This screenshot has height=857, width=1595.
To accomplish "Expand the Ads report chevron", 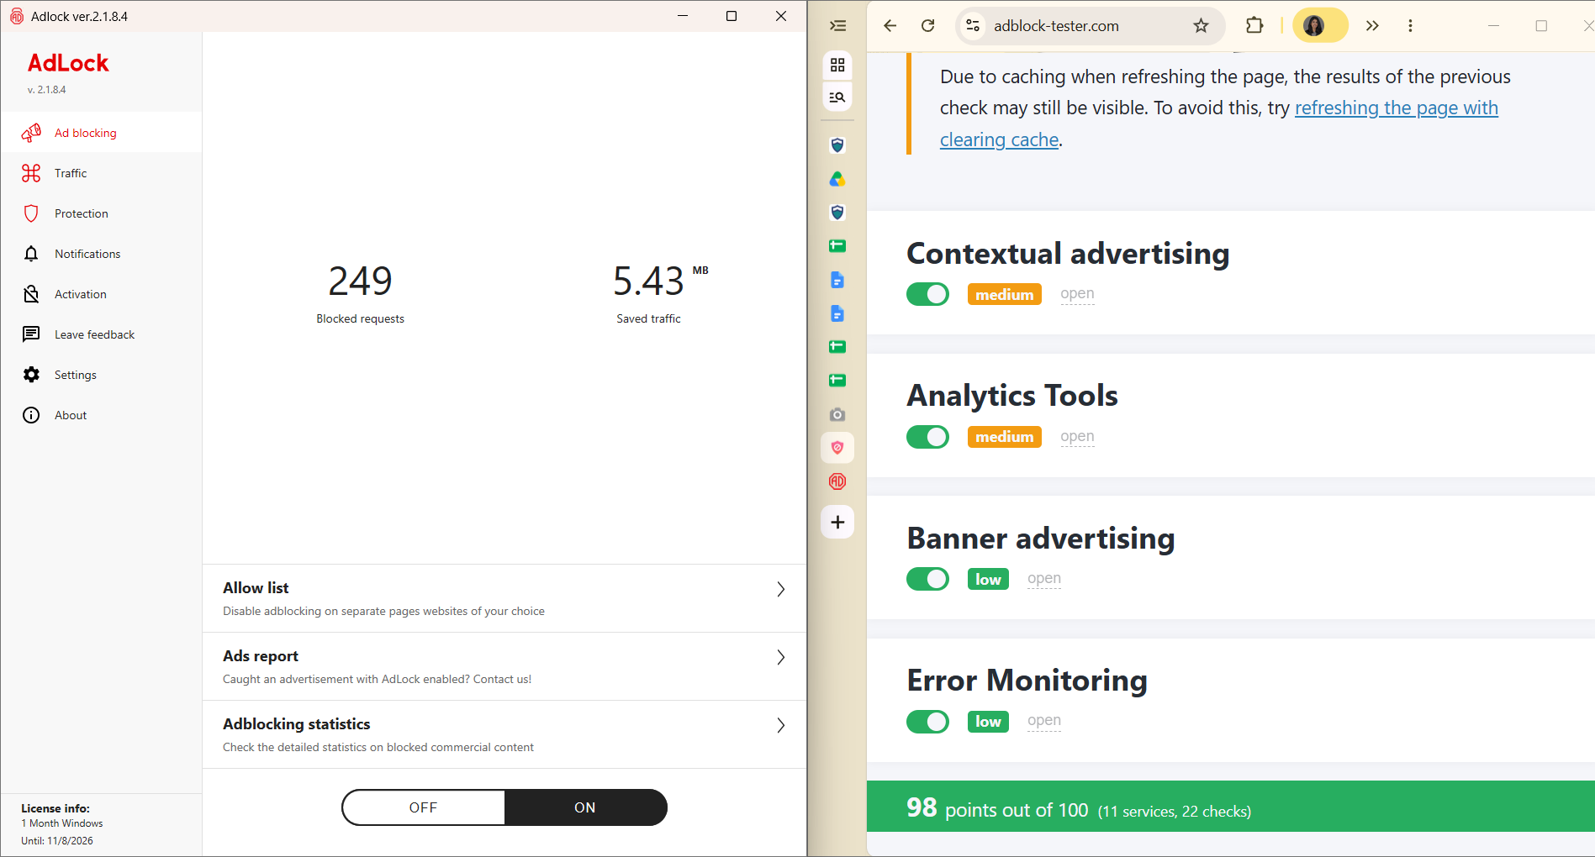I will 780,657.
